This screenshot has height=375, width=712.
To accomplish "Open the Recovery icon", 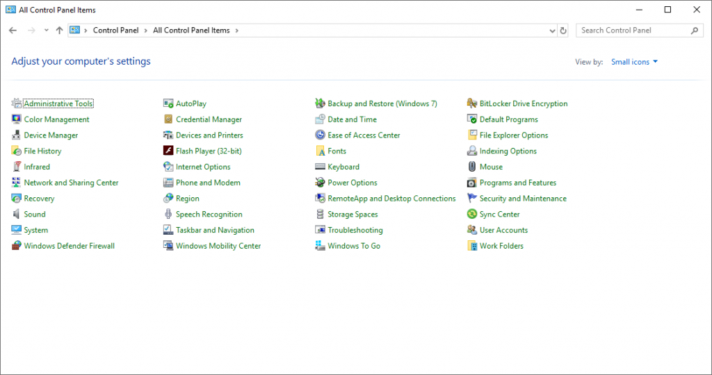I will pyautogui.click(x=17, y=199).
